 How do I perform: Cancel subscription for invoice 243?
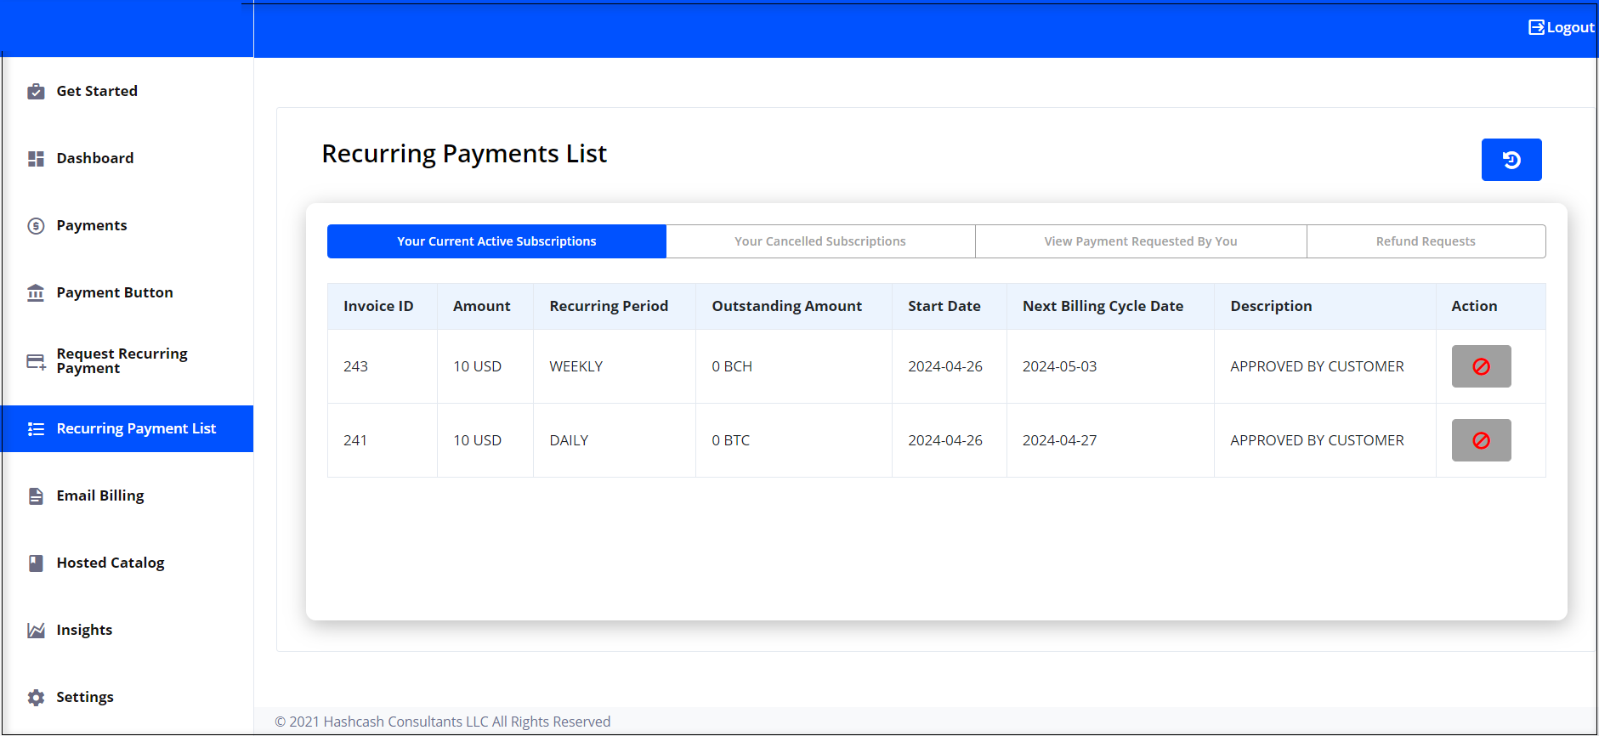1481,366
